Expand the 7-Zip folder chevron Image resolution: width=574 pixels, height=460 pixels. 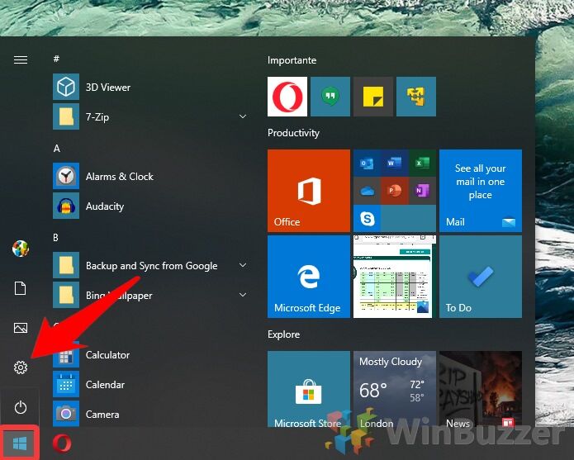pos(243,116)
